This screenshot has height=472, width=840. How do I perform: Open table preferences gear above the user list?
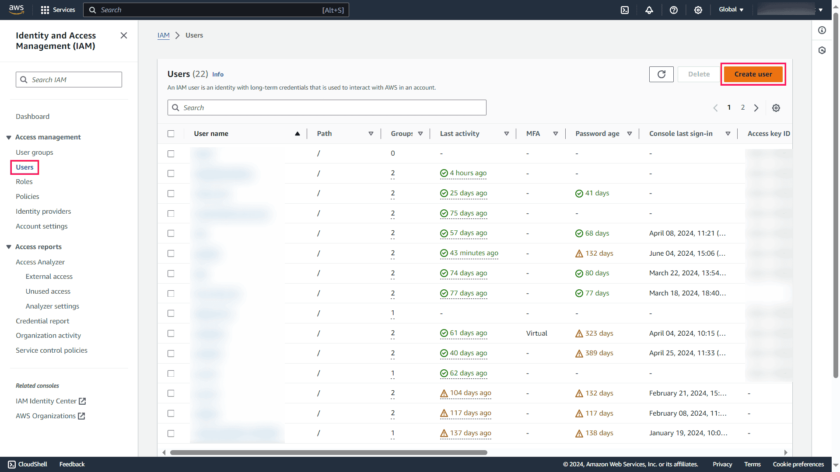click(776, 108)
